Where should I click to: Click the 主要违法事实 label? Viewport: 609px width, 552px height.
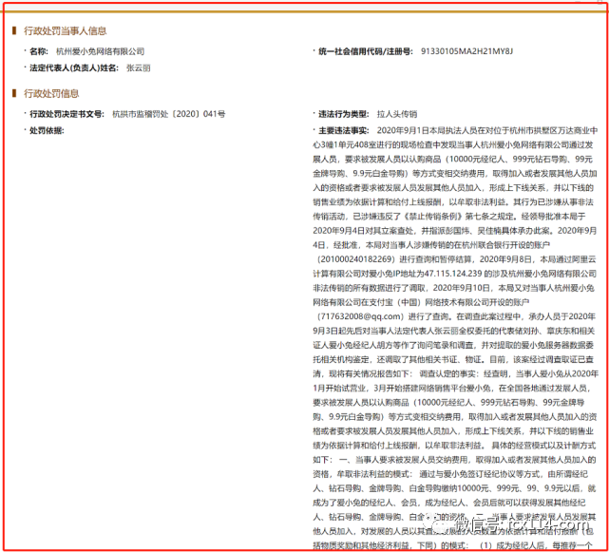343,130
